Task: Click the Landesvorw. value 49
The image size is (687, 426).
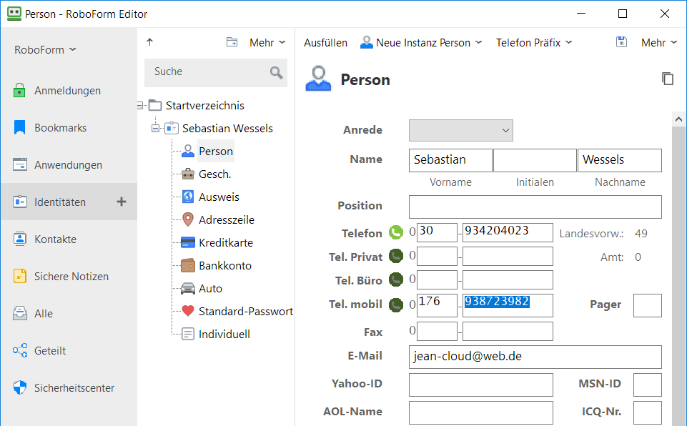Action: coord(641,234)
